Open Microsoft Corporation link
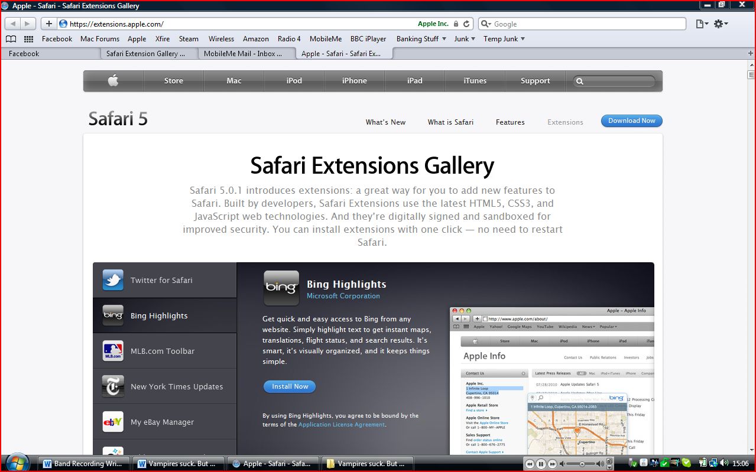The image size is (756, 472). (343, 296)
